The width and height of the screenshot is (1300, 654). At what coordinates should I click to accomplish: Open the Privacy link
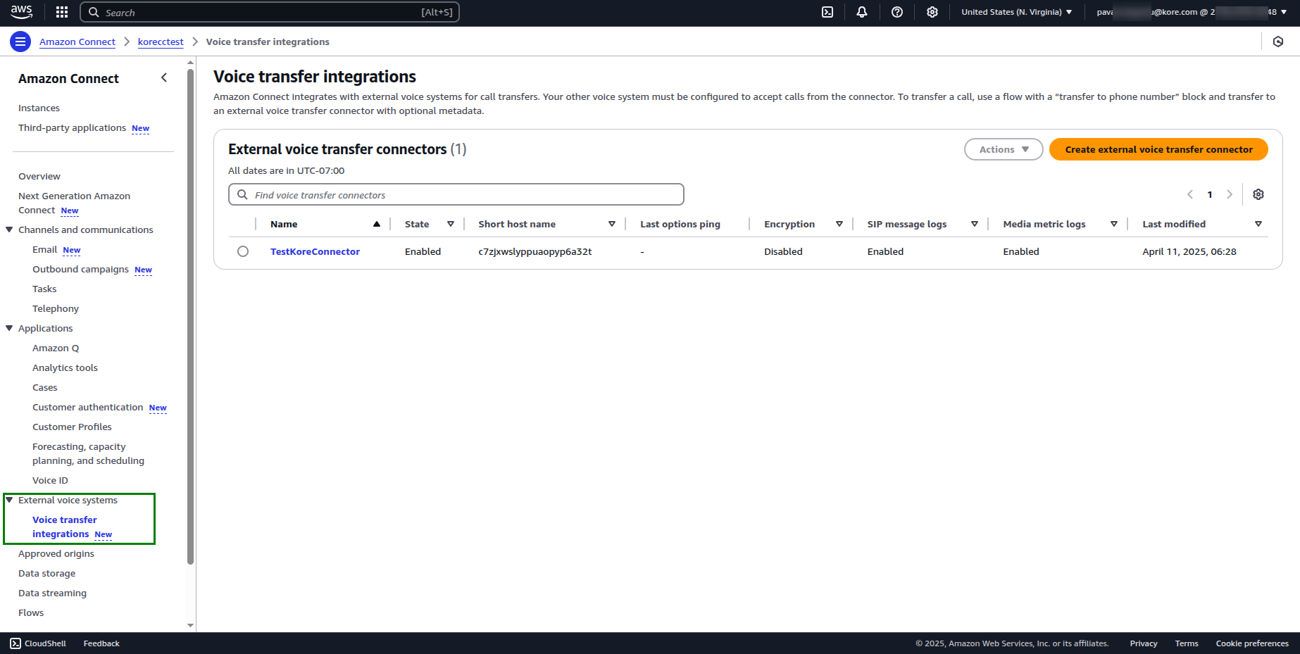(x=1144, y=643)
